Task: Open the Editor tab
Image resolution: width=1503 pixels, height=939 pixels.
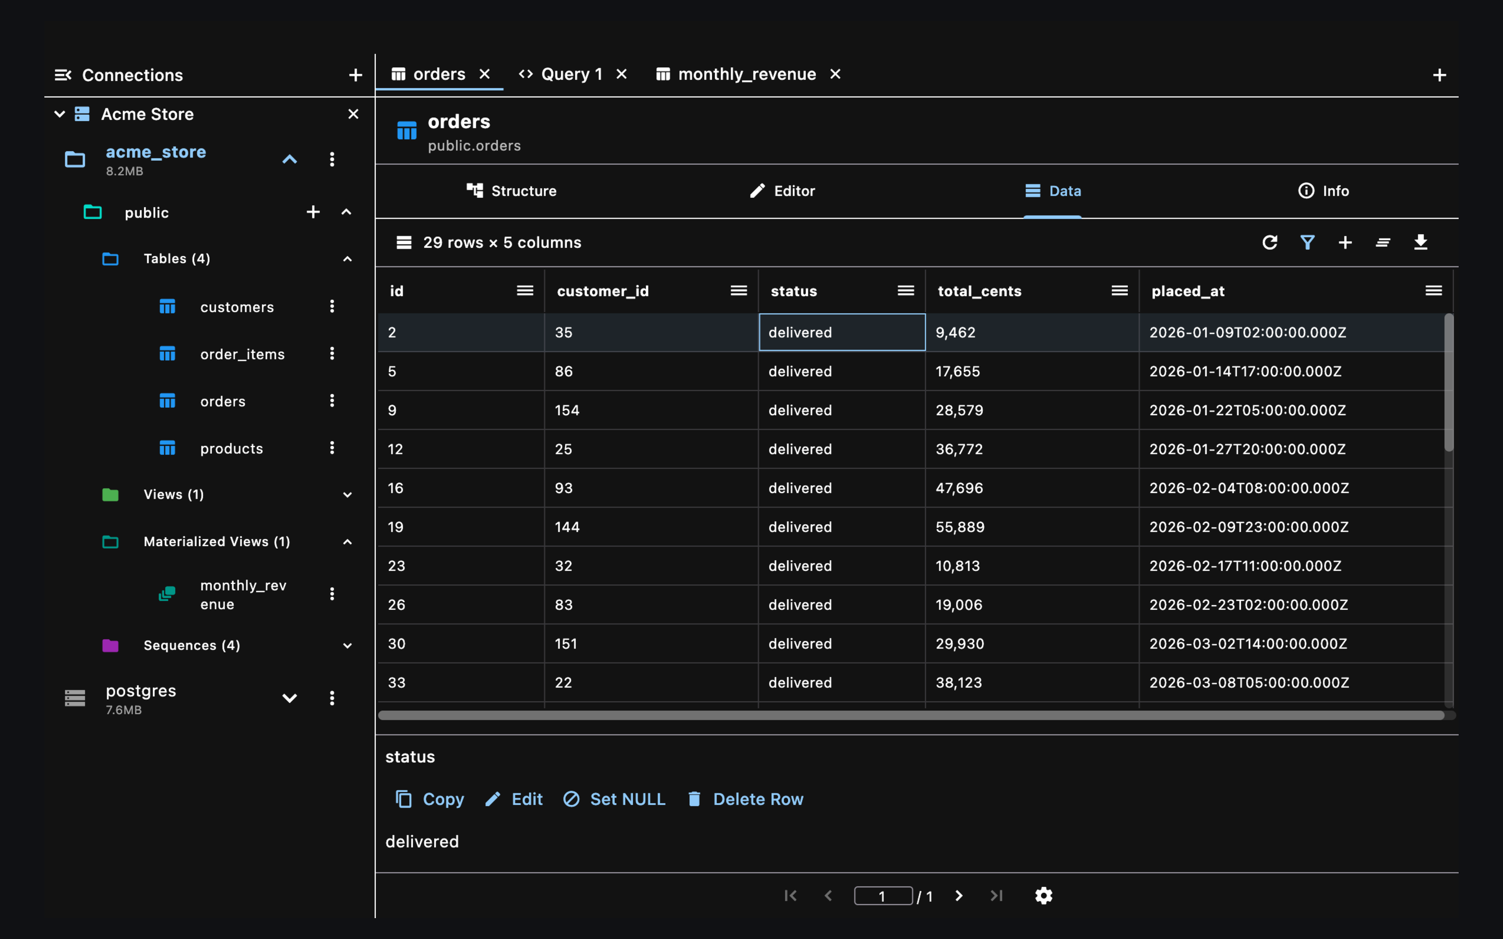Action: click(782, 190)
